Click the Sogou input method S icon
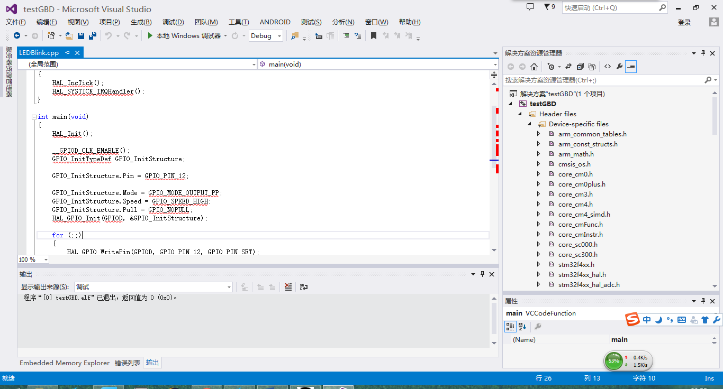The height and width of the screenshot is (389, 723). click(632, 319)
